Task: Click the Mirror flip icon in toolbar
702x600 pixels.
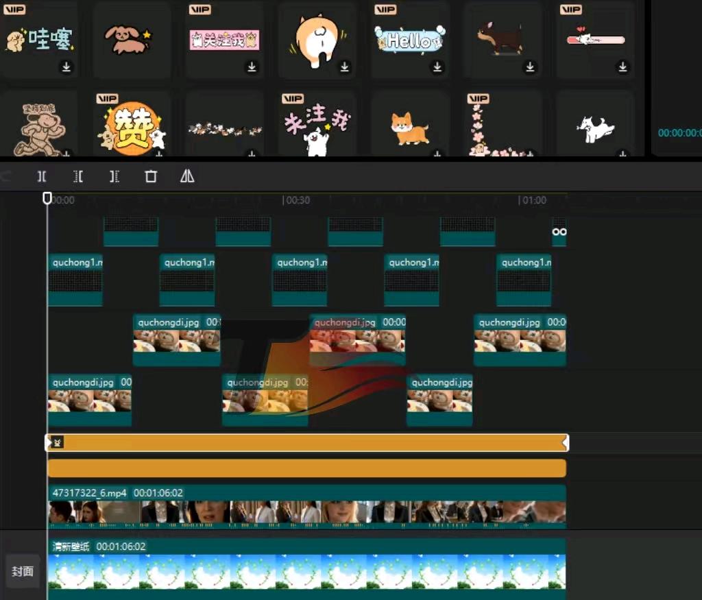Action: [x=187, y=176]
